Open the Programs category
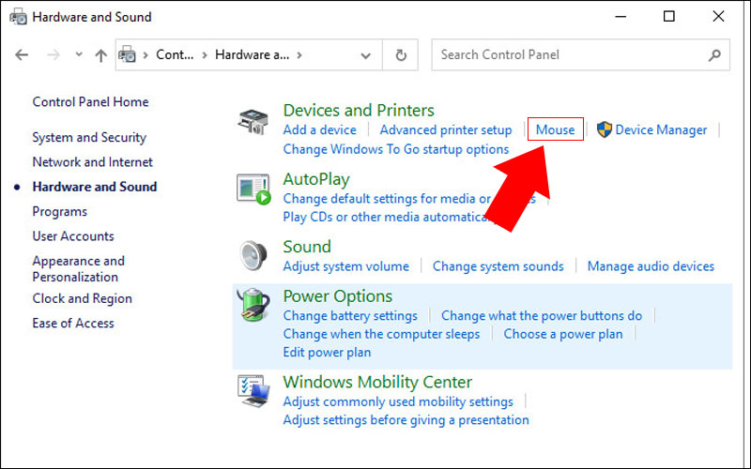This screenshot has width=751, height=469. pos(60,212)
